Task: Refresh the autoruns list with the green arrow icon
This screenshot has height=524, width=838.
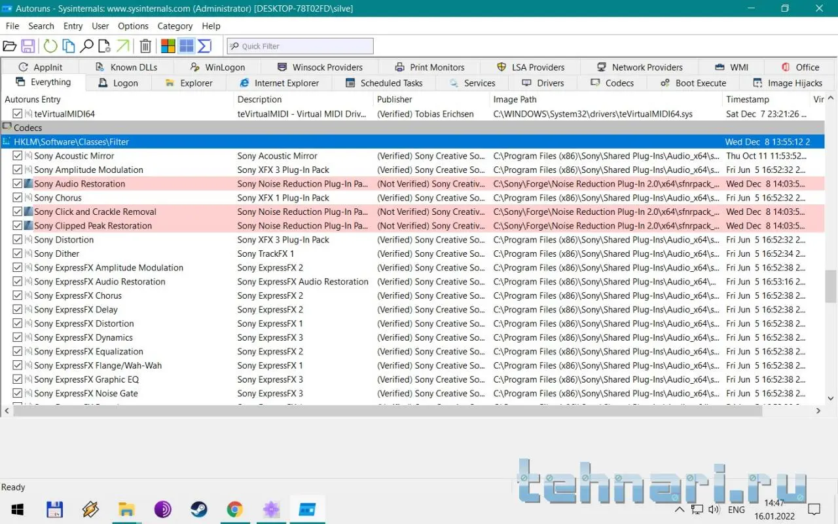Action: click(x=50, y=46)
